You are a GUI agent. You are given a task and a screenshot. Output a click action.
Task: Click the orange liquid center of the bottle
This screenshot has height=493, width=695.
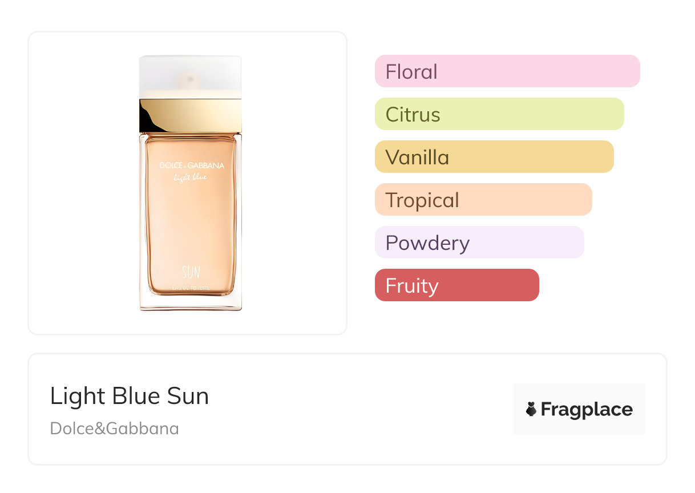(191, 223)
